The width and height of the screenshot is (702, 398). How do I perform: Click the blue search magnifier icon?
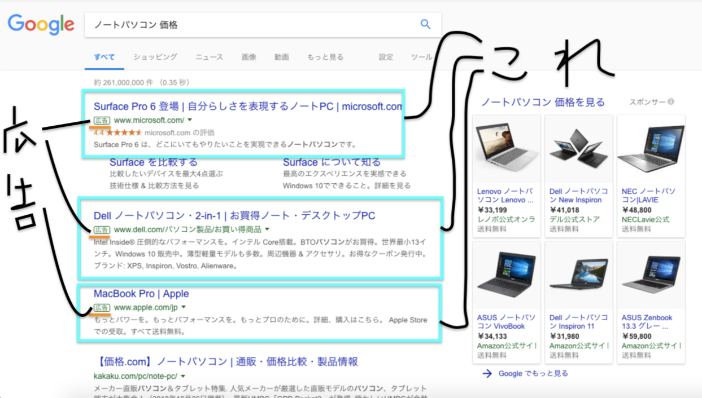(x=425, y=24)
